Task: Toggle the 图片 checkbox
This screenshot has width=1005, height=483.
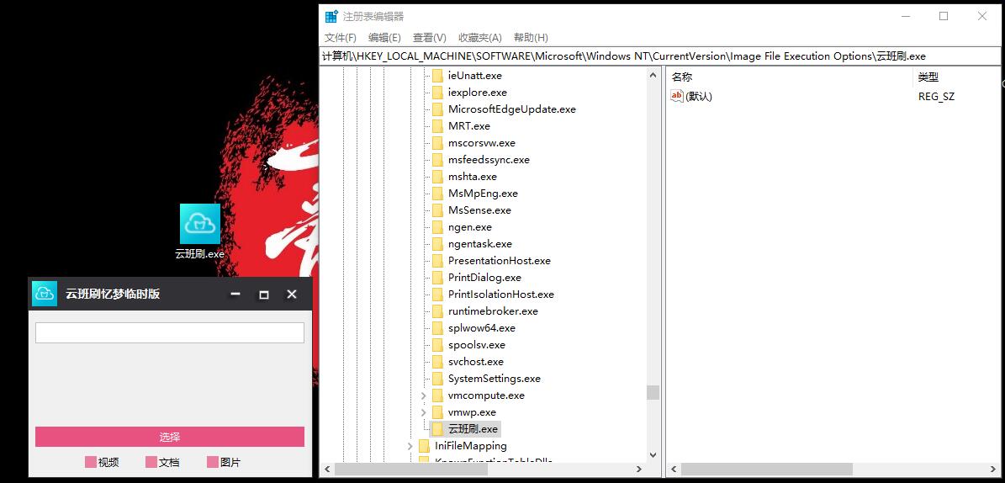Action: (x=213, y=463)
